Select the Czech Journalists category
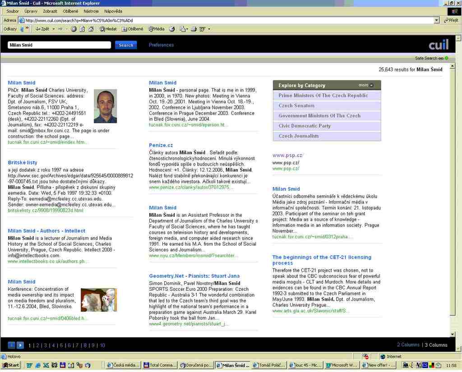Screen dimensions: 462x372 pyautogui.click(x=327, y=136)
